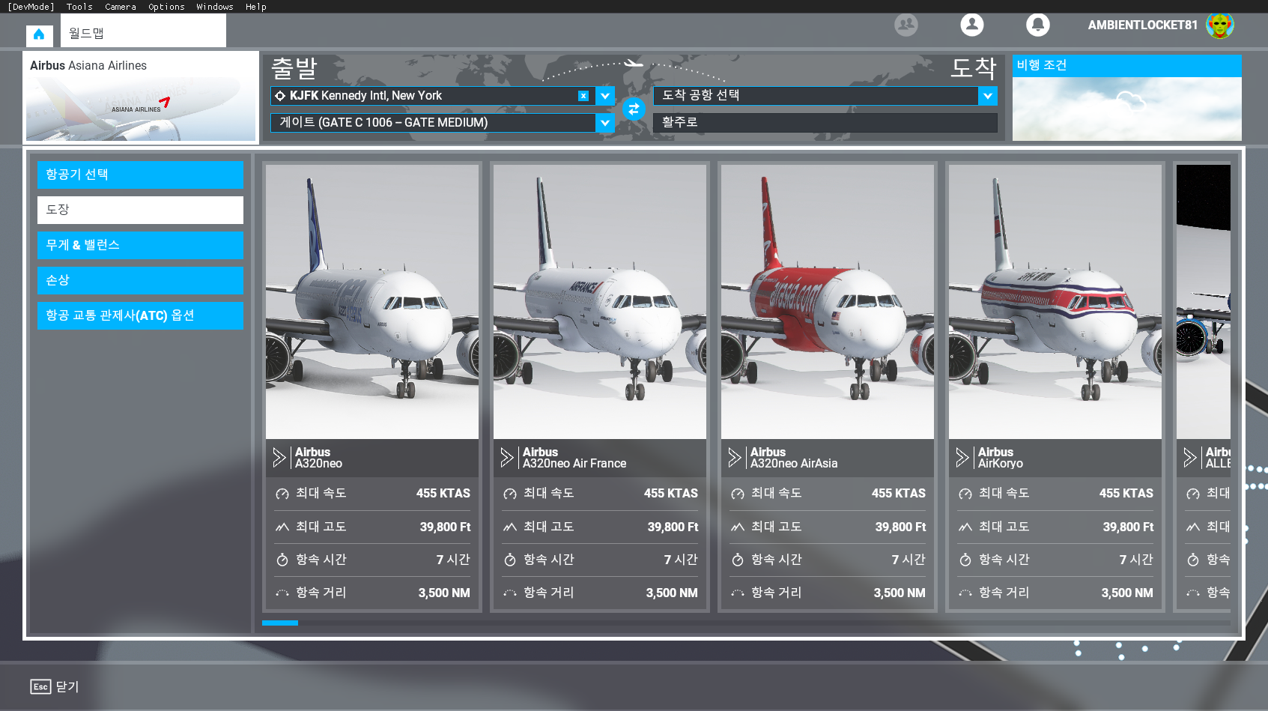Select the 무게 & 밸런스 tab
1268x711 pixels.
[140, 245]
